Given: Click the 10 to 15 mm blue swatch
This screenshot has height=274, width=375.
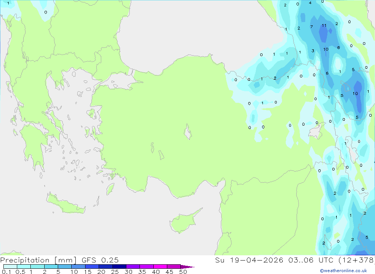Looking at the screenshot, I should click(x=78, y=267).
